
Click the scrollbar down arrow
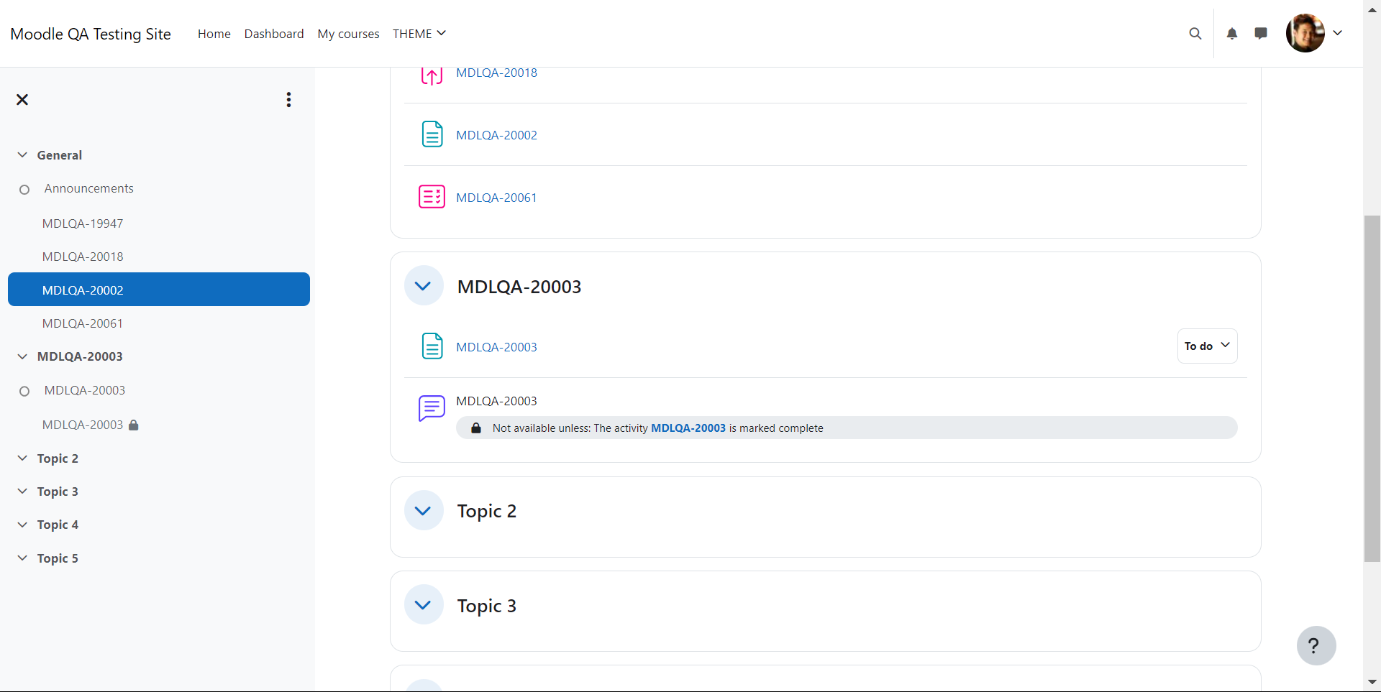tap(1372, 682)
